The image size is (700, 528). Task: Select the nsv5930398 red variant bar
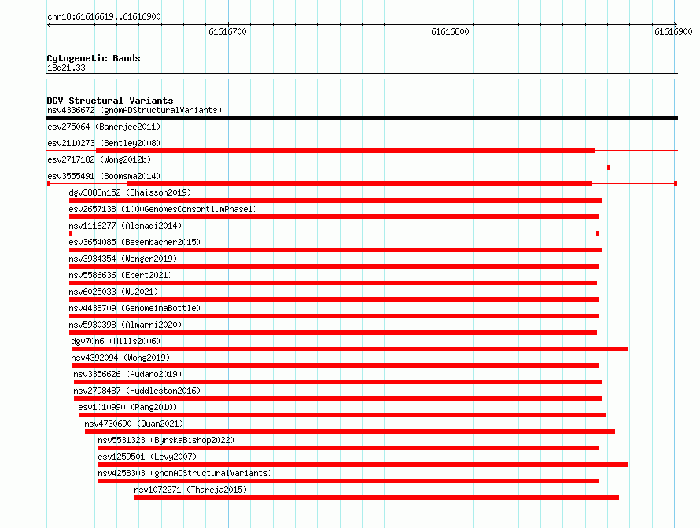(333, 332)
